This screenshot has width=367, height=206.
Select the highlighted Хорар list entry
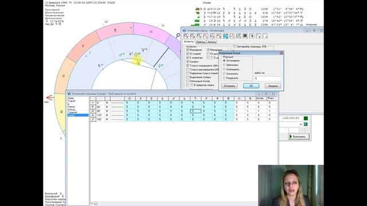pyautogui.click(x=78, y=115)
